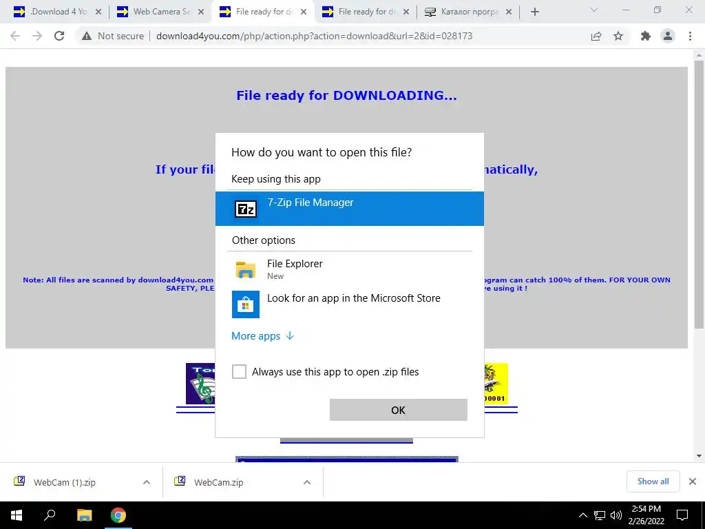Open File Explorer from taskbar
The height and width of the screenshot is (529, 705).
(84, 515)
